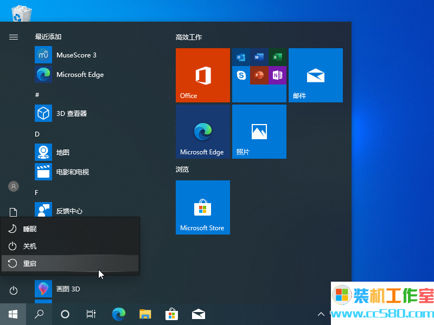
Task: Click the 最近添加 header
Action: pyautogui.click(x=48, y=37)
